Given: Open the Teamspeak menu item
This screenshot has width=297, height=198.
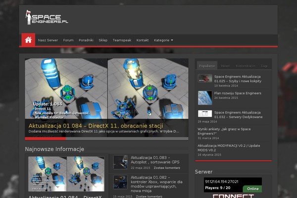Looking at the screenshot, I should pos(122,40).
